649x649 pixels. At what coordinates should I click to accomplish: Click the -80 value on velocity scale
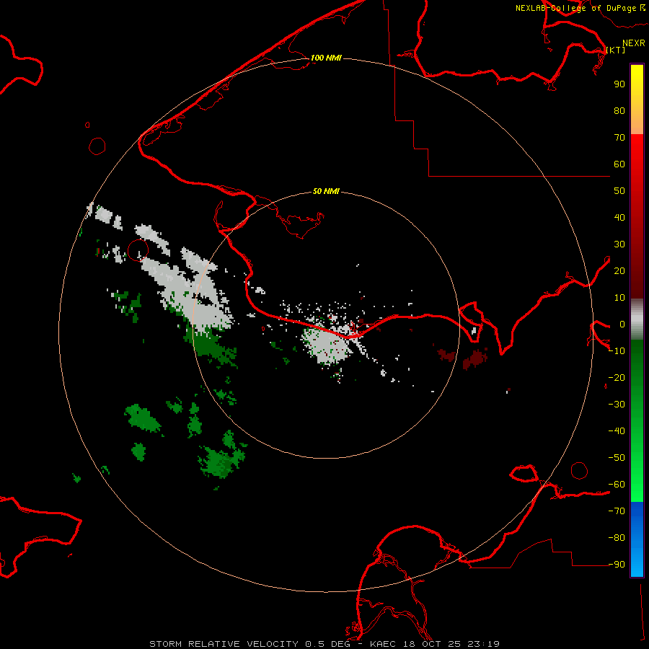coord(617,538)
